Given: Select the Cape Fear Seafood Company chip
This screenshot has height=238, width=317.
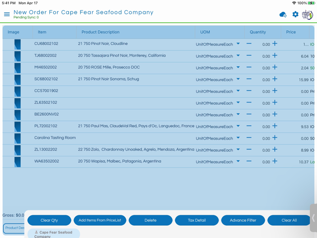Looking at the screenshot, I should [x=53, y=234].
